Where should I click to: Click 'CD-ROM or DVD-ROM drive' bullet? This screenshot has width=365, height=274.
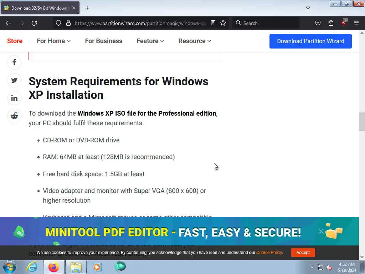click(81, 140)
